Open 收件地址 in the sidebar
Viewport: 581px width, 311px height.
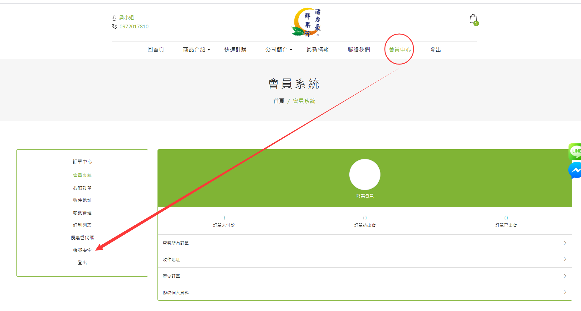coord(82,200)
